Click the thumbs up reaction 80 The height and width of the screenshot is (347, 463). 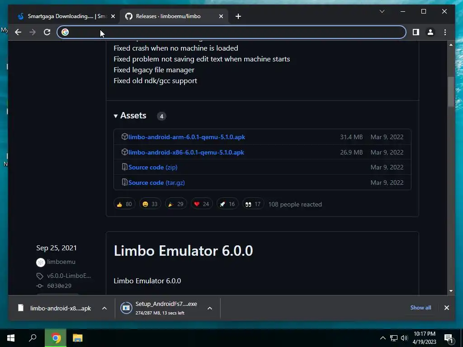[124, 204]
